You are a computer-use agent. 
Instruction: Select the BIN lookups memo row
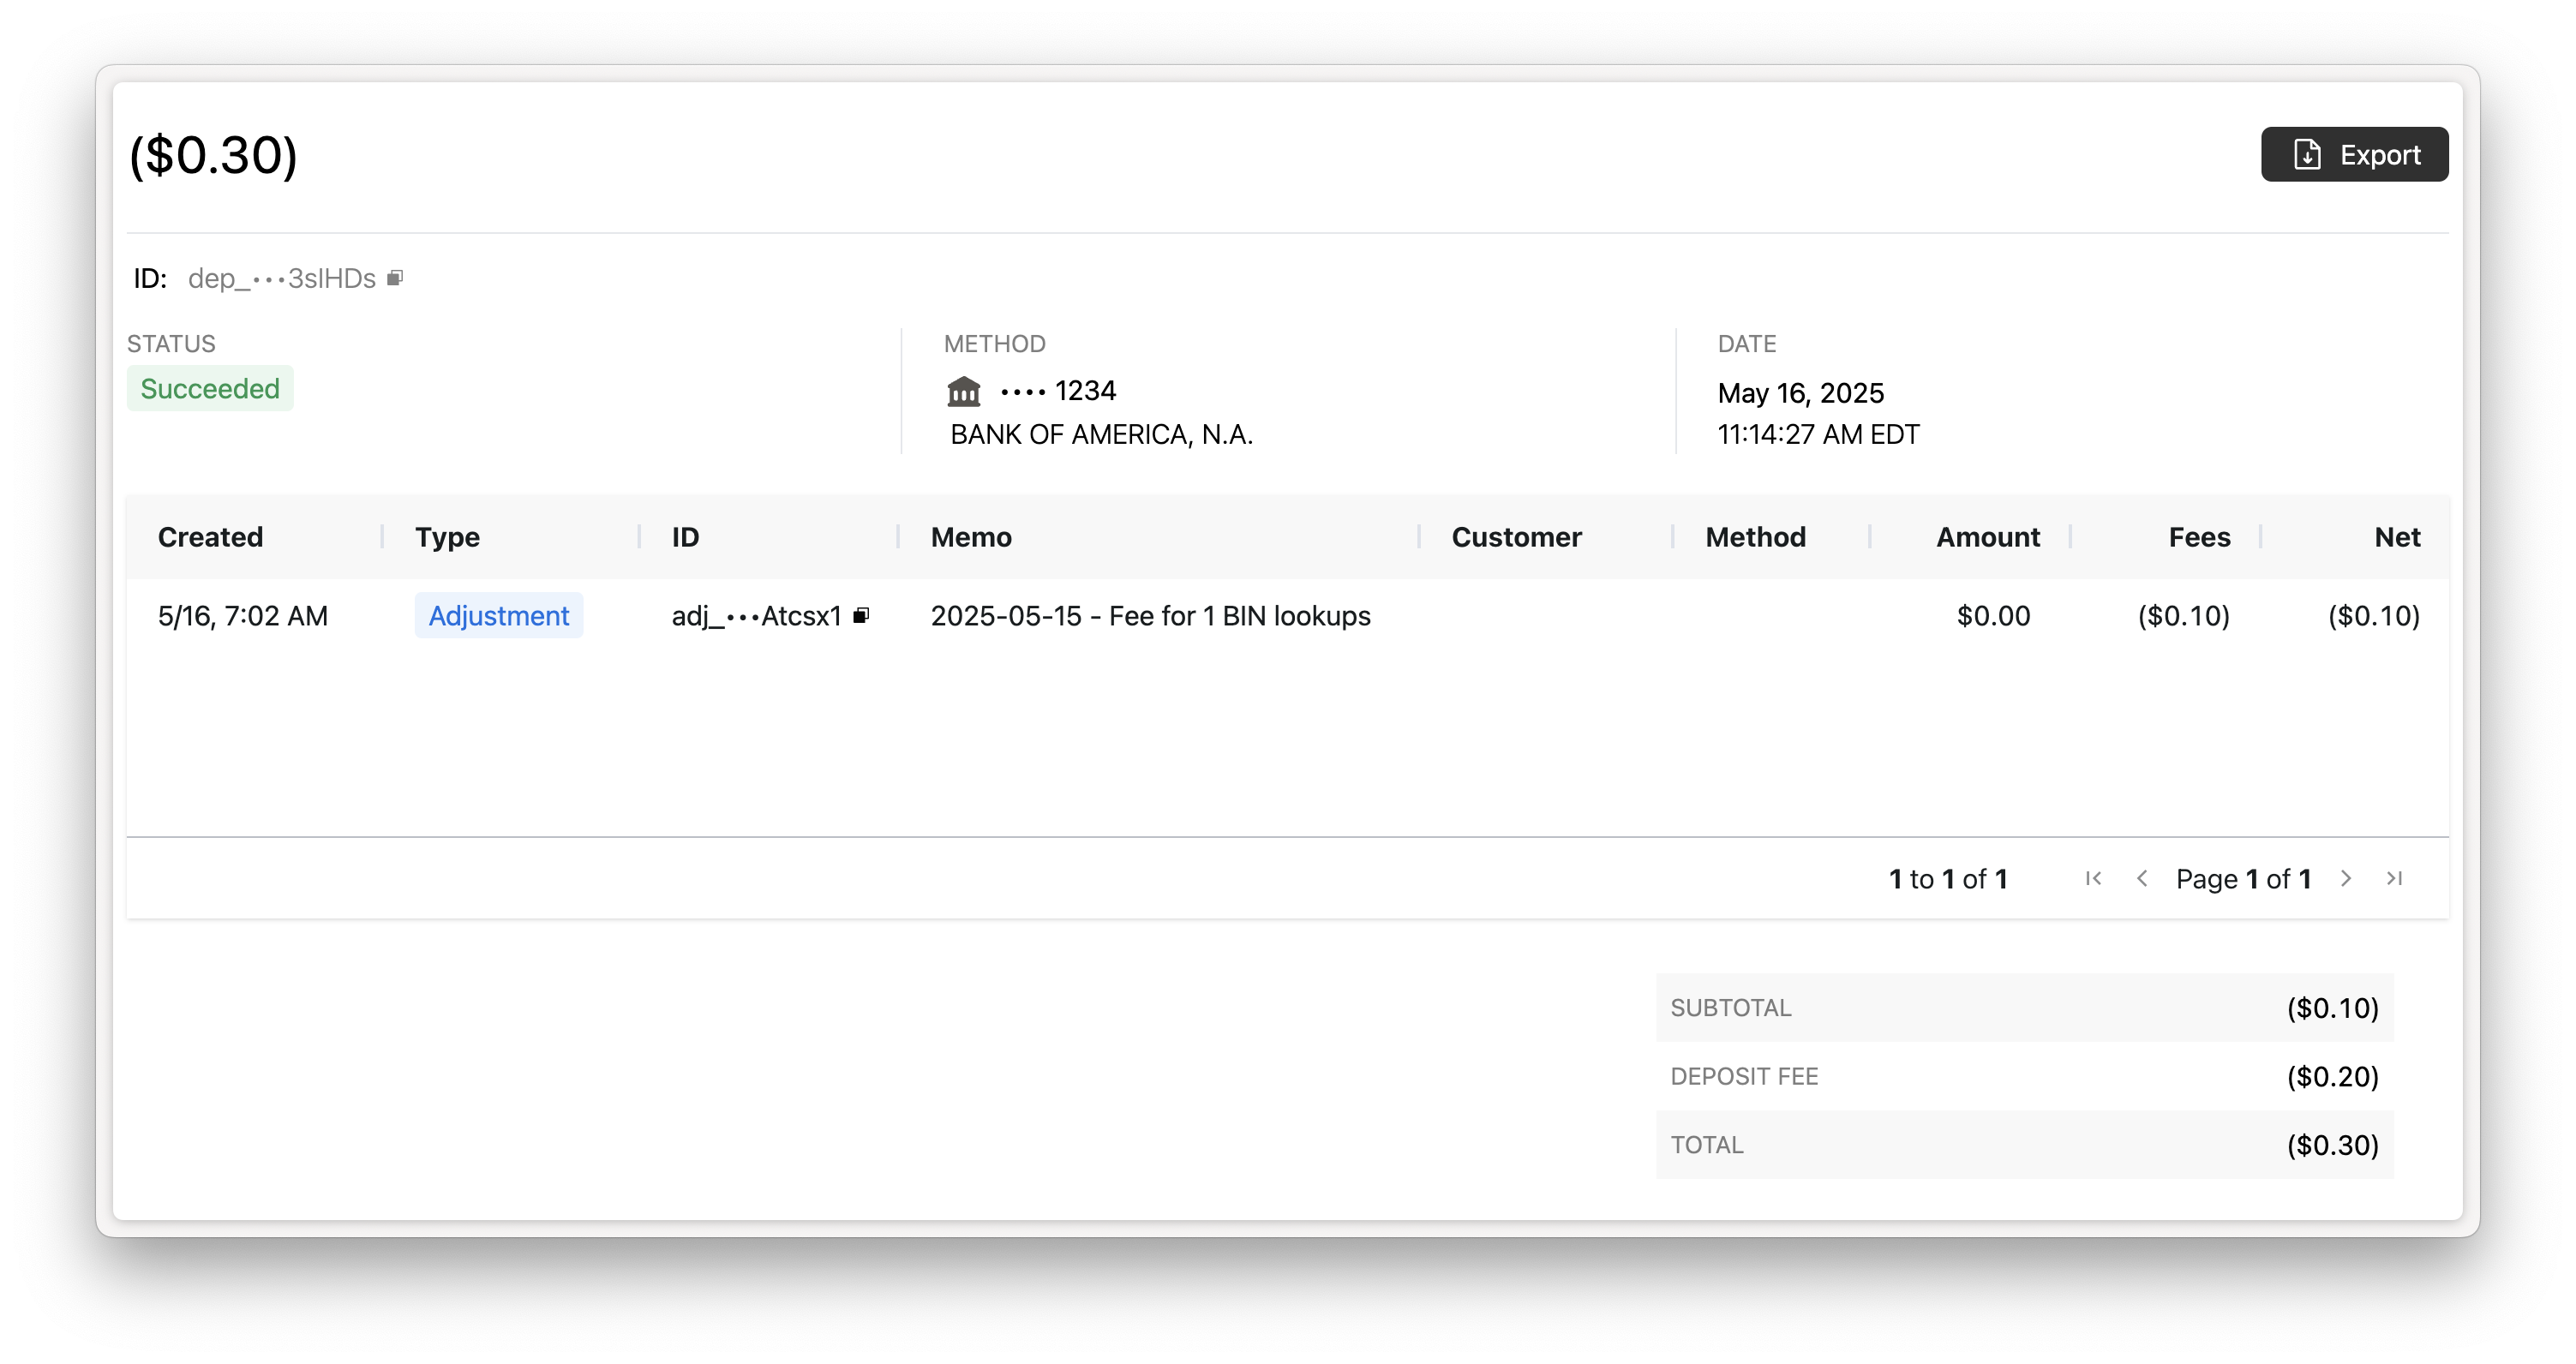(1150, 616)
